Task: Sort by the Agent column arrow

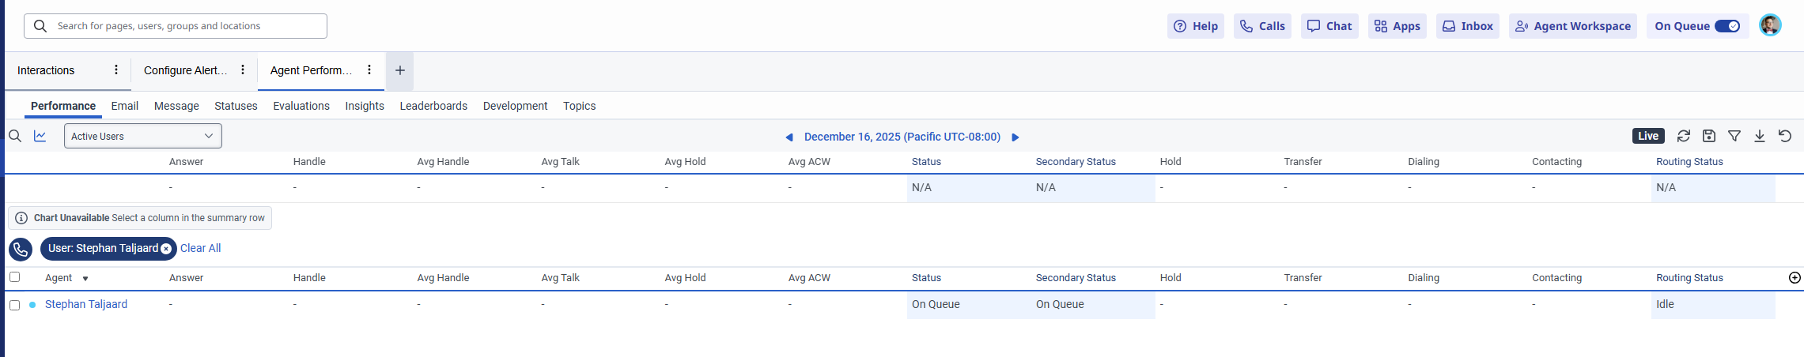Action: (x=85, y=279)
